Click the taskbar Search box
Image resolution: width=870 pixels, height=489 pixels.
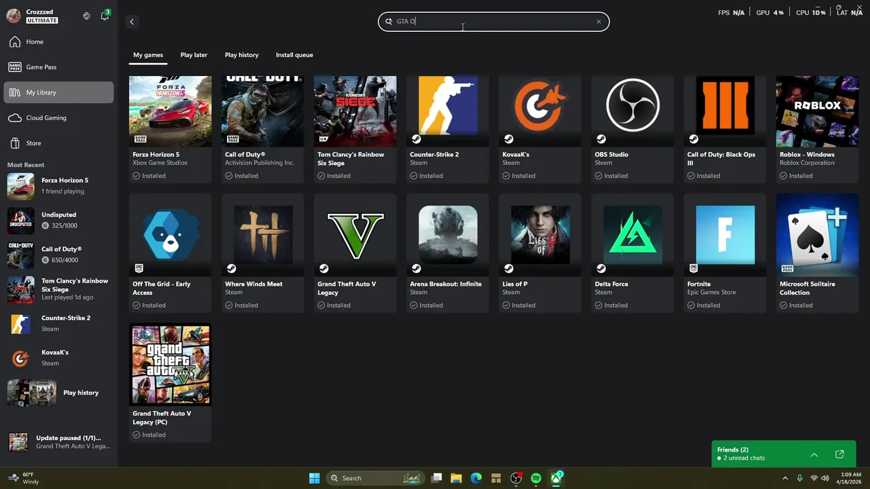click(x=375, y=478)
